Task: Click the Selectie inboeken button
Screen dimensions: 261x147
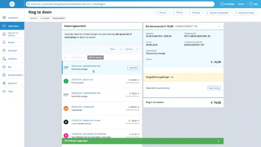Action: 95,58
